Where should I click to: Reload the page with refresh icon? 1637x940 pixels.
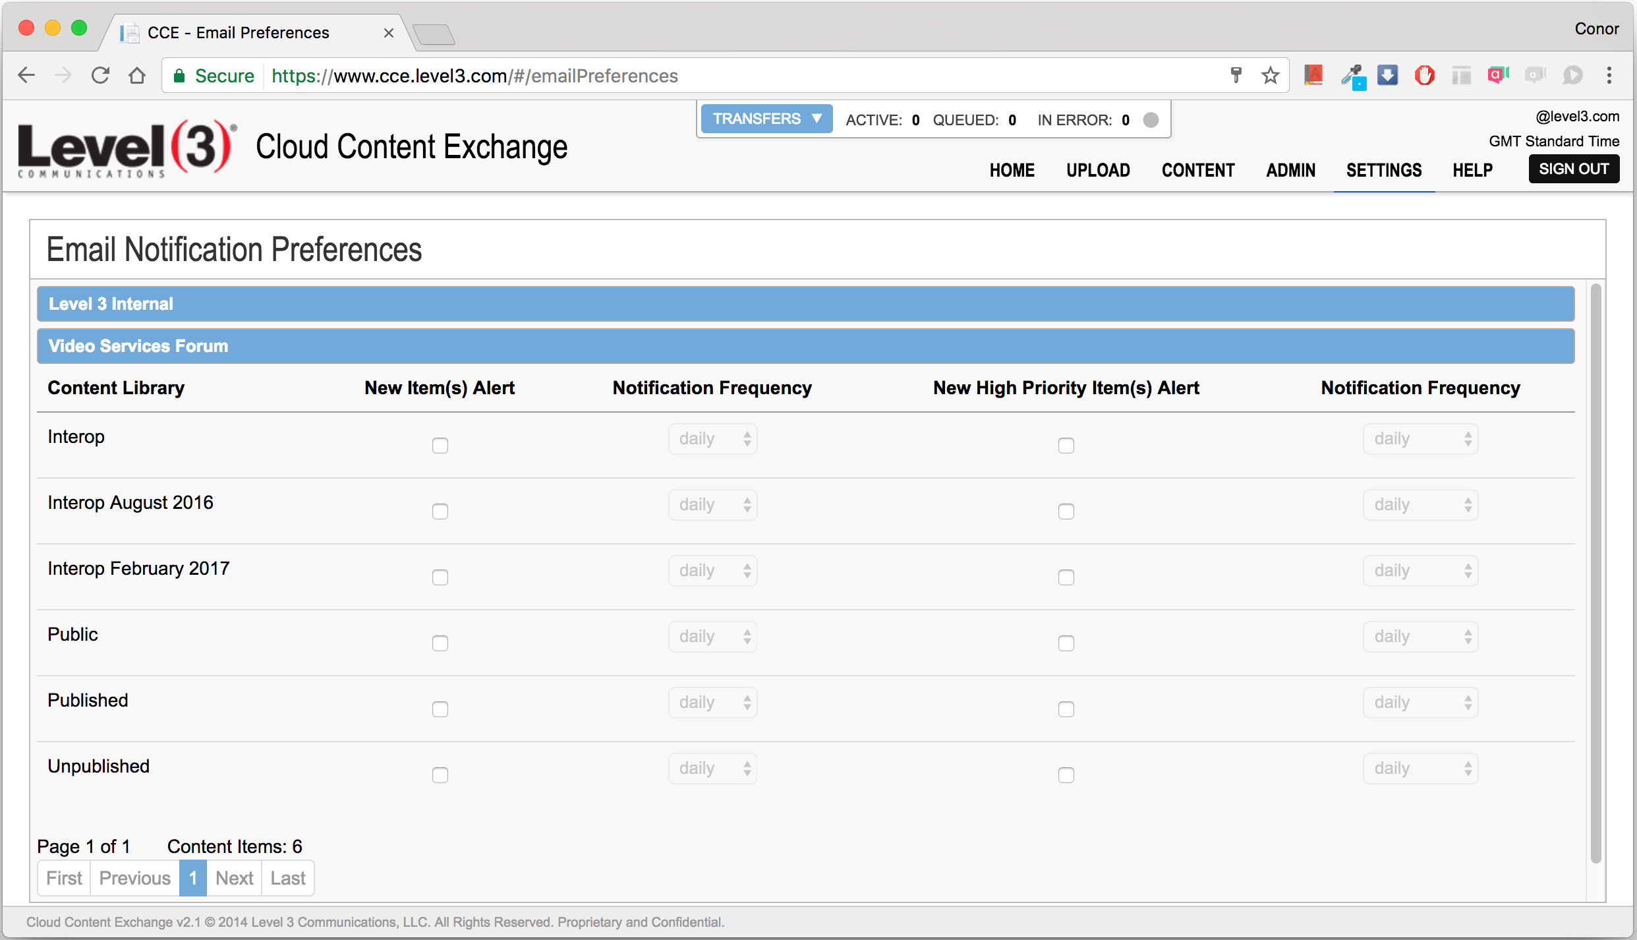tap(100, 75)
